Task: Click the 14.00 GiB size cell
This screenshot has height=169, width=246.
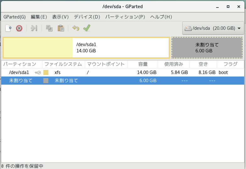Action: click(x=147, y=72)
